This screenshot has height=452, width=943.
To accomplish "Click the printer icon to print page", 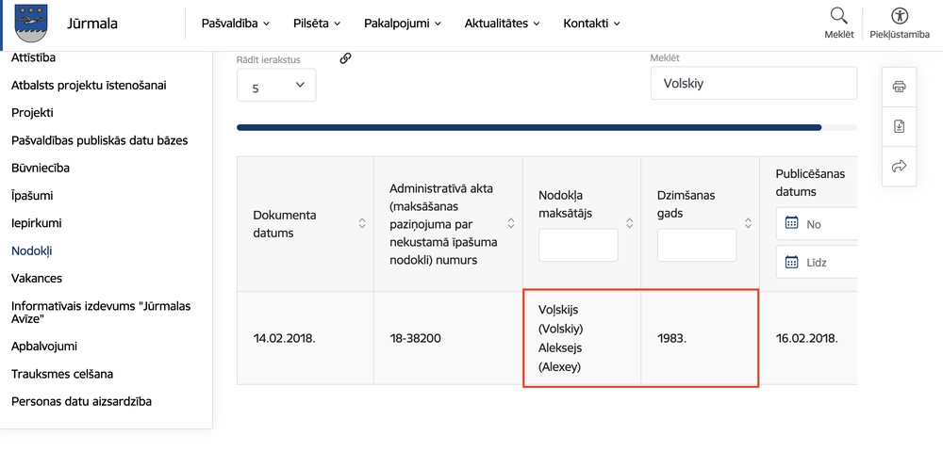I will [899, 87].
